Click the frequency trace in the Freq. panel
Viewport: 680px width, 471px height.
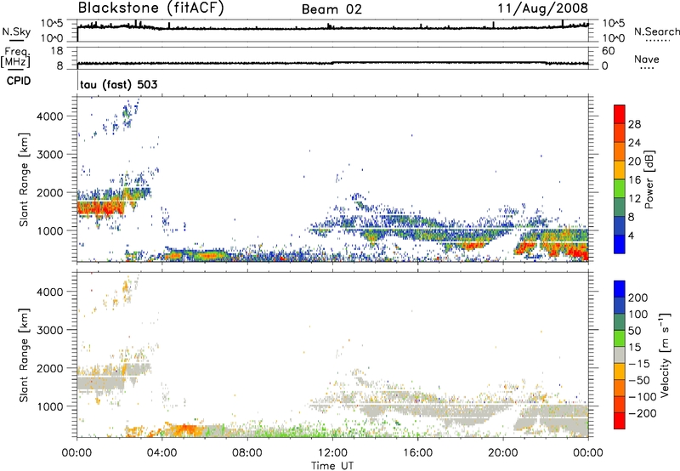pos(332,63)
